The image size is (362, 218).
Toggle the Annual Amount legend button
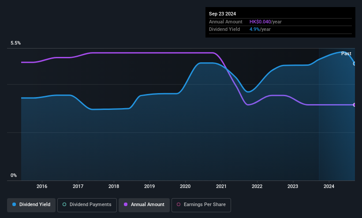144,205
